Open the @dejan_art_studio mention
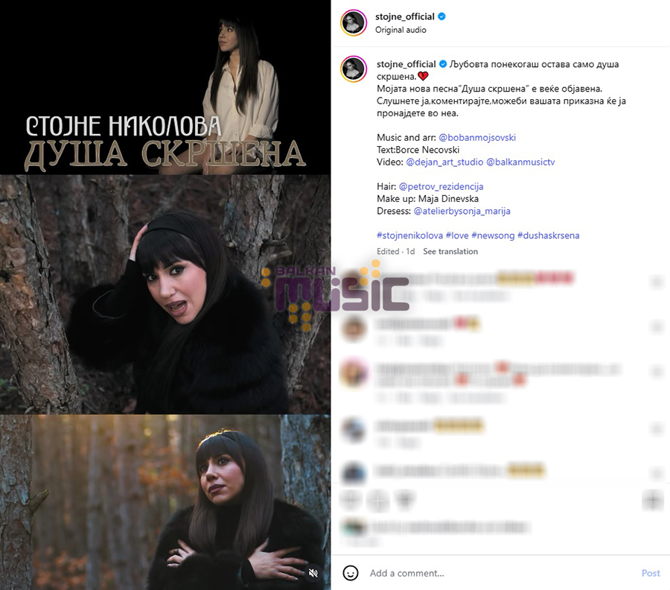670x590 pixels. click(444, 162)
